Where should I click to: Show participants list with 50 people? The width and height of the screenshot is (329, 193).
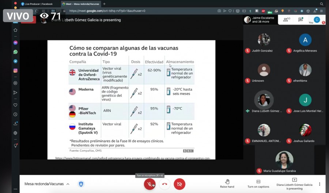(x=287, y=19)
